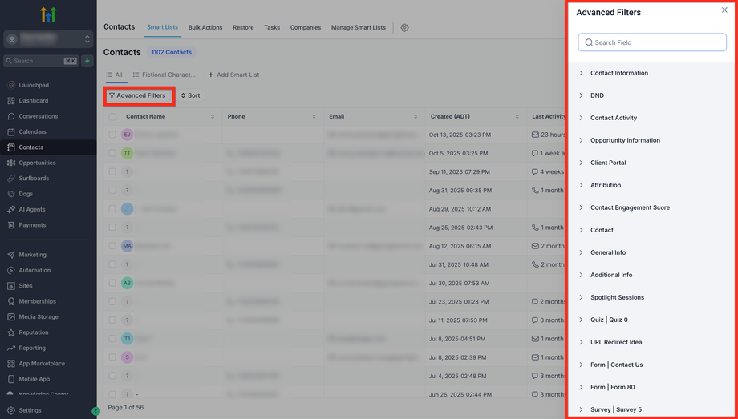Click Add Smart List
This screenshot has width=738, height=419.
233,75
